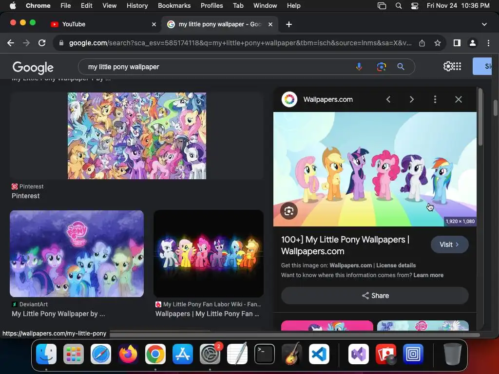
Task: Reload the current page
Action: coord(42,43)
